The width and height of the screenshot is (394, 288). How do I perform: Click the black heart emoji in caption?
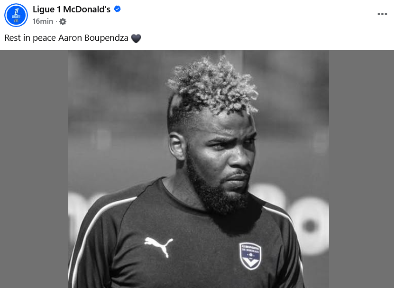point(136,38)
